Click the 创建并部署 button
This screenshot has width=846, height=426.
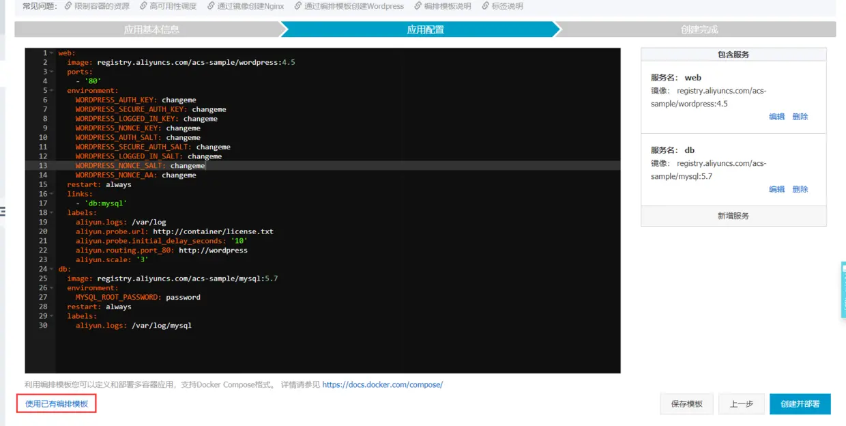800,404
